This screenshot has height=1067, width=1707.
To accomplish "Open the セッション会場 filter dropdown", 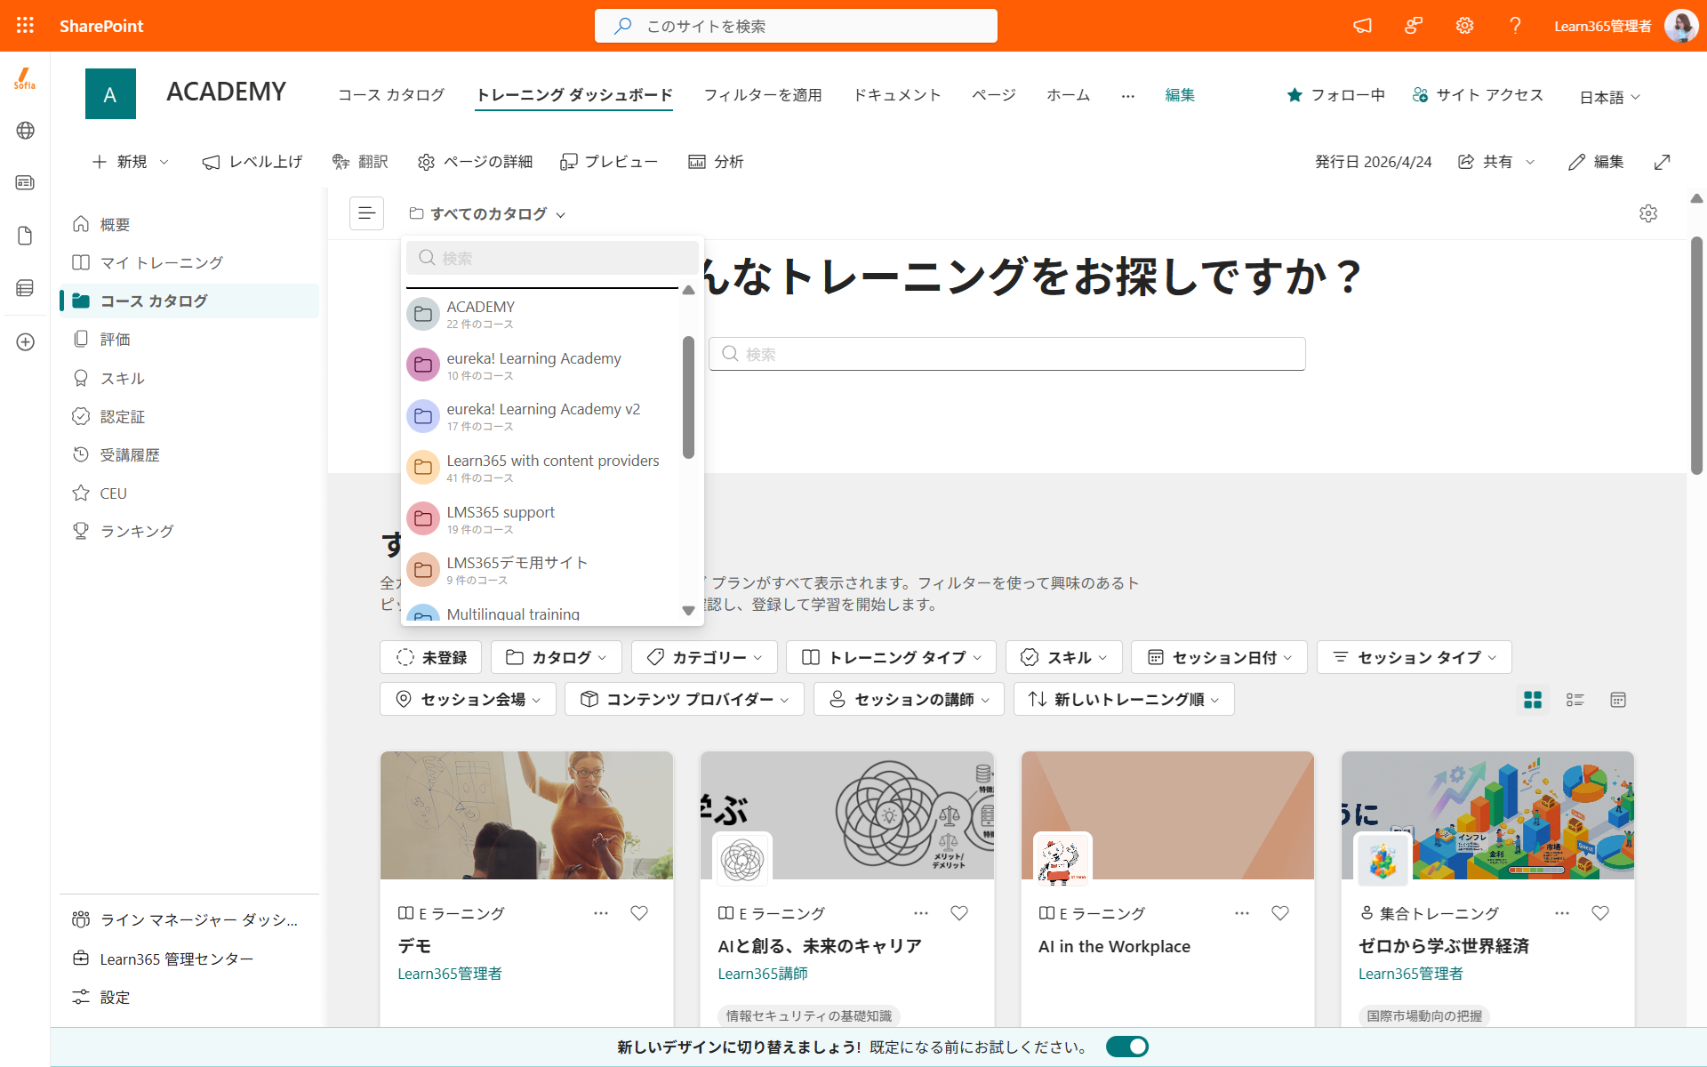I will (468, 699).
